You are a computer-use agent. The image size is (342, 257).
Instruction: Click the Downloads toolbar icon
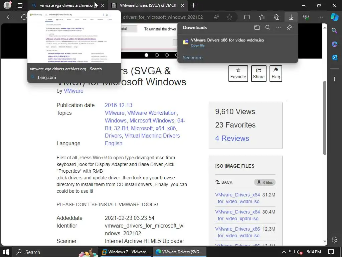coord(291,17)
